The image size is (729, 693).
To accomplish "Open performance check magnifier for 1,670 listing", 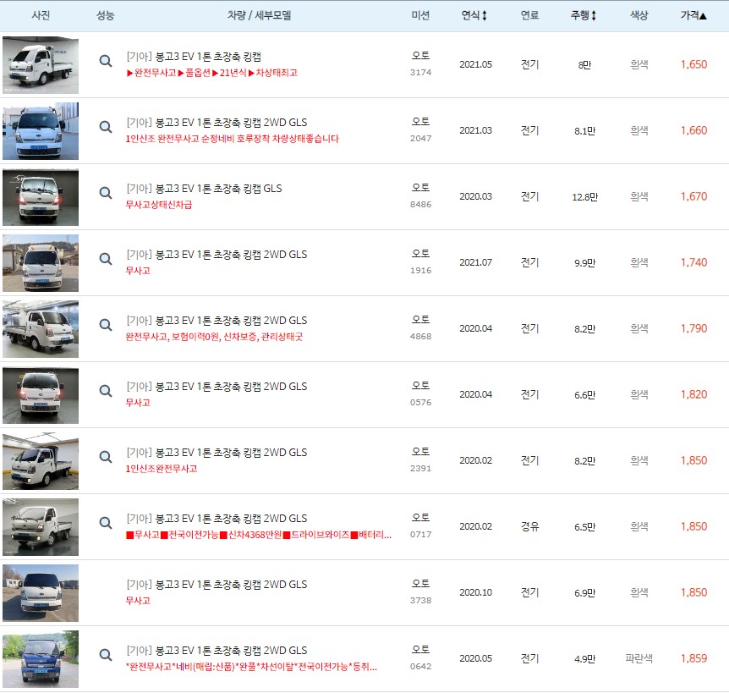I will [106, 193].
